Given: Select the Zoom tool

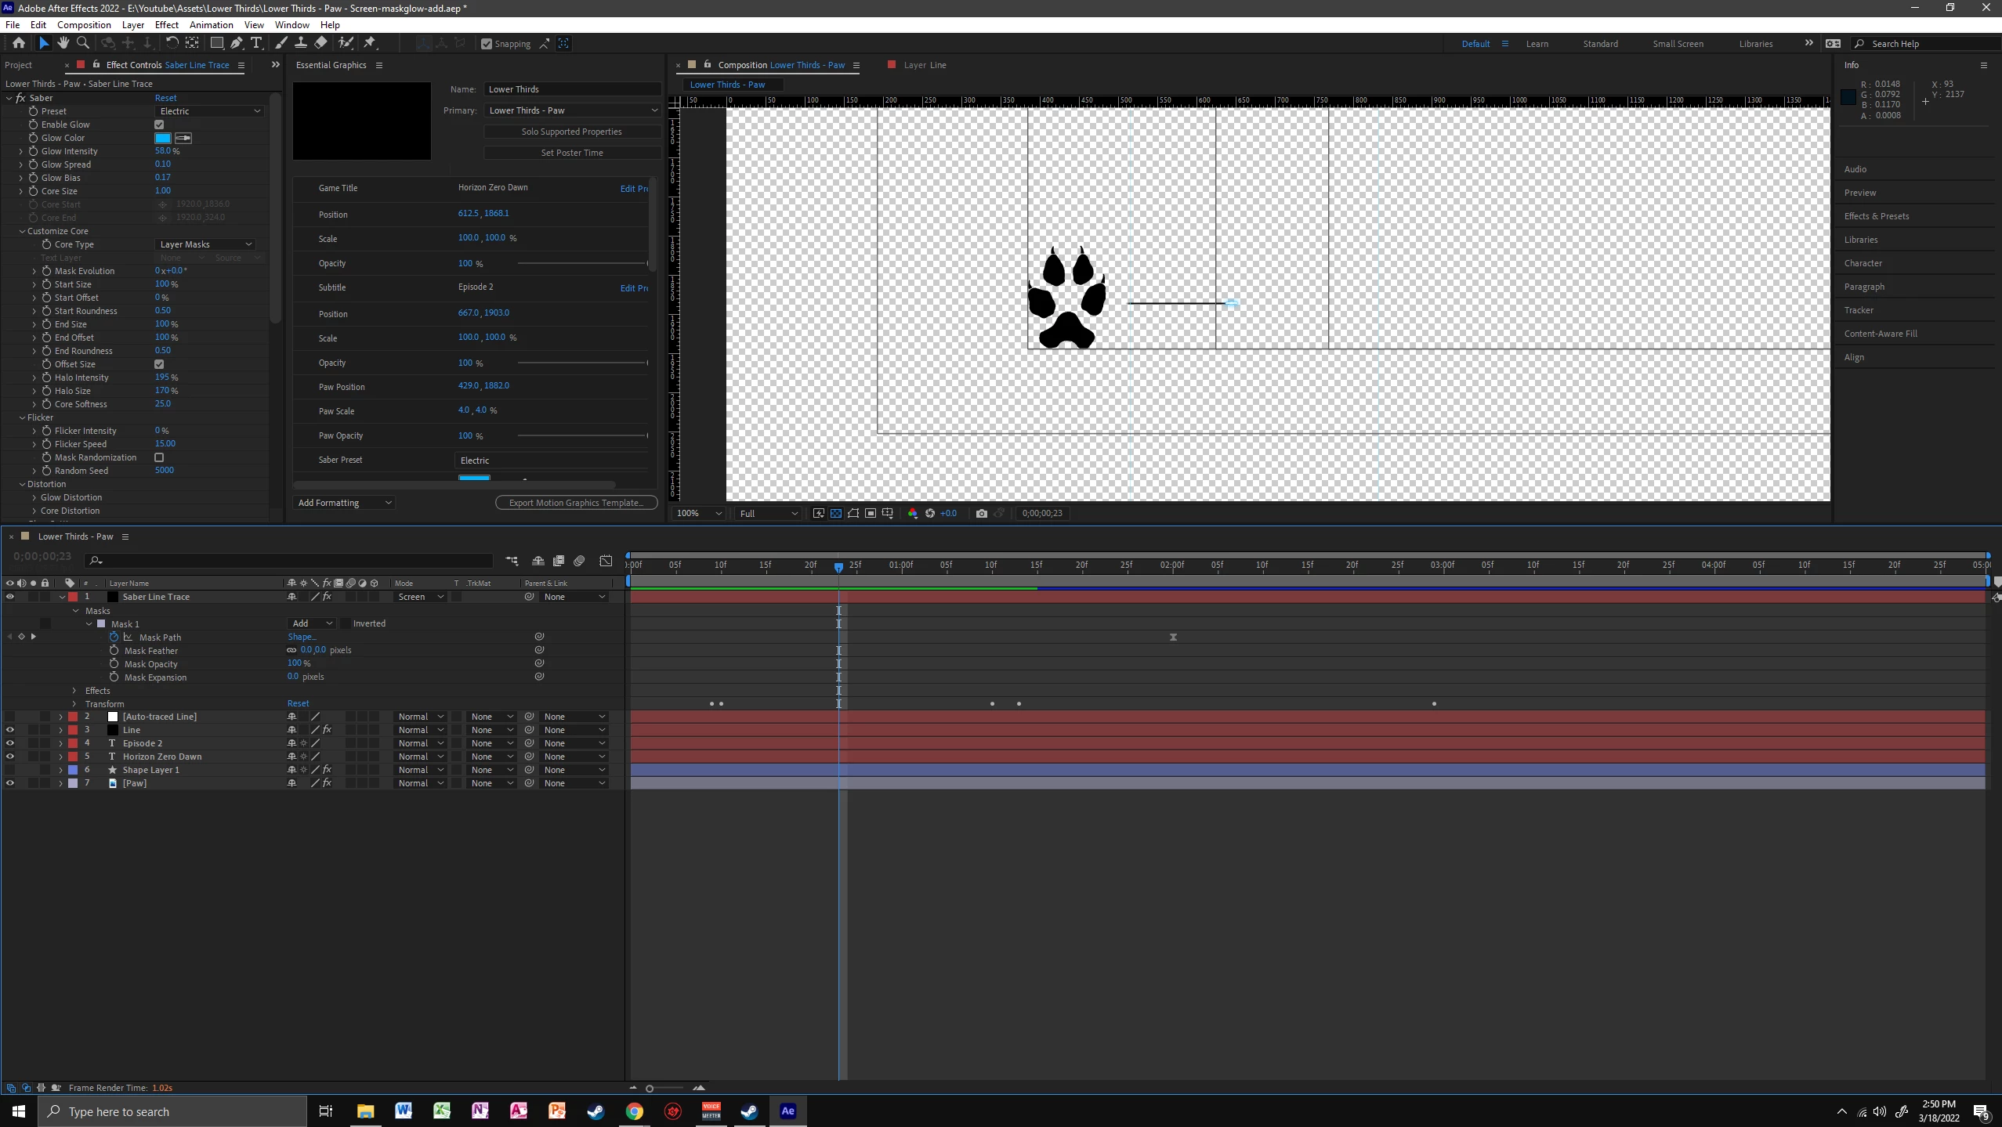Looking at the screenshot, I should [x=83, y=43].
